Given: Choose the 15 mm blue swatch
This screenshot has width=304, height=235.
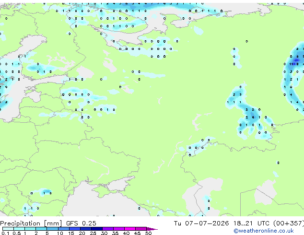Looking at the screenshot, I should 75,229.
